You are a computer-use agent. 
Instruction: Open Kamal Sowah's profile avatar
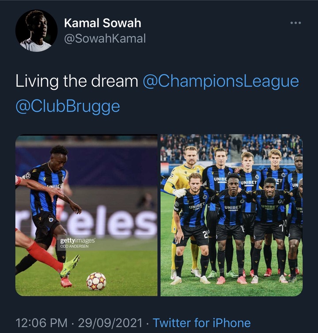(37, 31)
